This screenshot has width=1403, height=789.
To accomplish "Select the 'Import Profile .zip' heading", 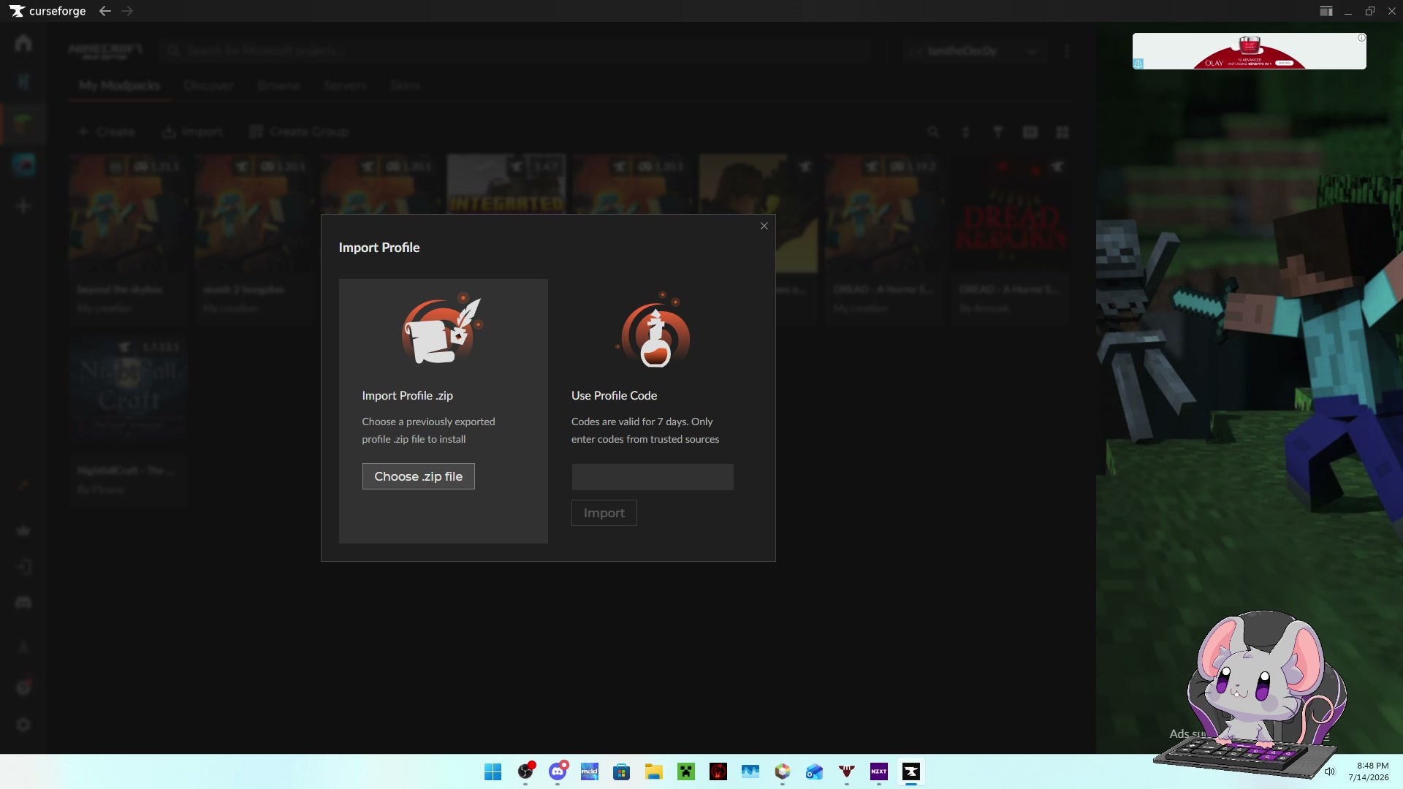I will pyautogui.click(x=407, y=395).
